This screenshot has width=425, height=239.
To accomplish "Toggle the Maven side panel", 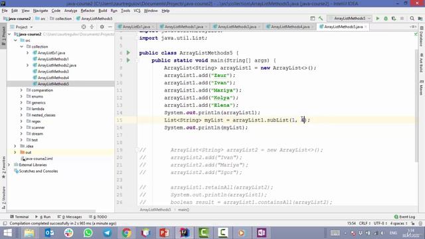I will point(422,87).
